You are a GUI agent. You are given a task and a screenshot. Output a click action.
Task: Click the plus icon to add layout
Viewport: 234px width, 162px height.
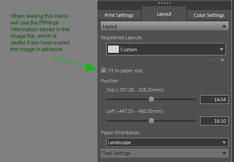coord(222,60)
